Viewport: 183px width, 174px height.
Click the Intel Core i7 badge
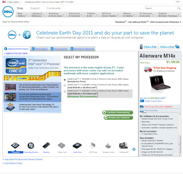click(16, 66)
